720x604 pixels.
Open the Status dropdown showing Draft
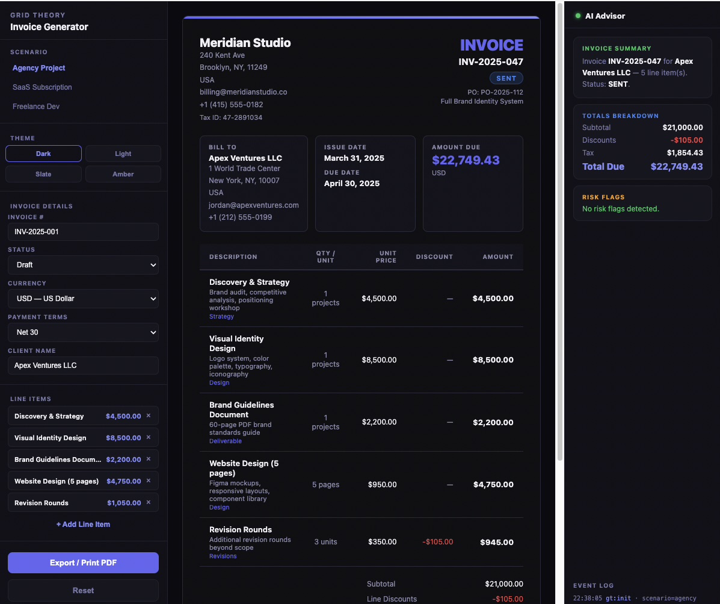83,265
